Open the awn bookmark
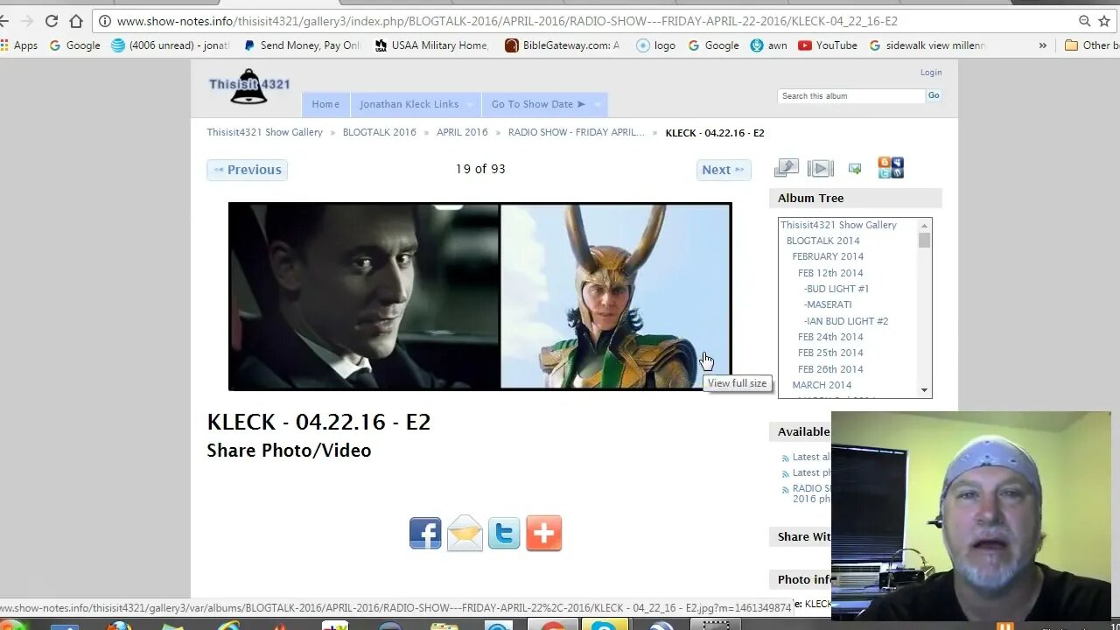Screen dimensions: 1120x630 (768, 45)
